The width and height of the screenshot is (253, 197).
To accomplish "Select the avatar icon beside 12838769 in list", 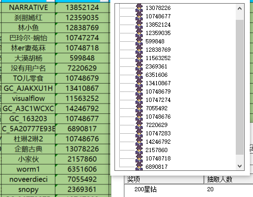I will tap(139, 50).
